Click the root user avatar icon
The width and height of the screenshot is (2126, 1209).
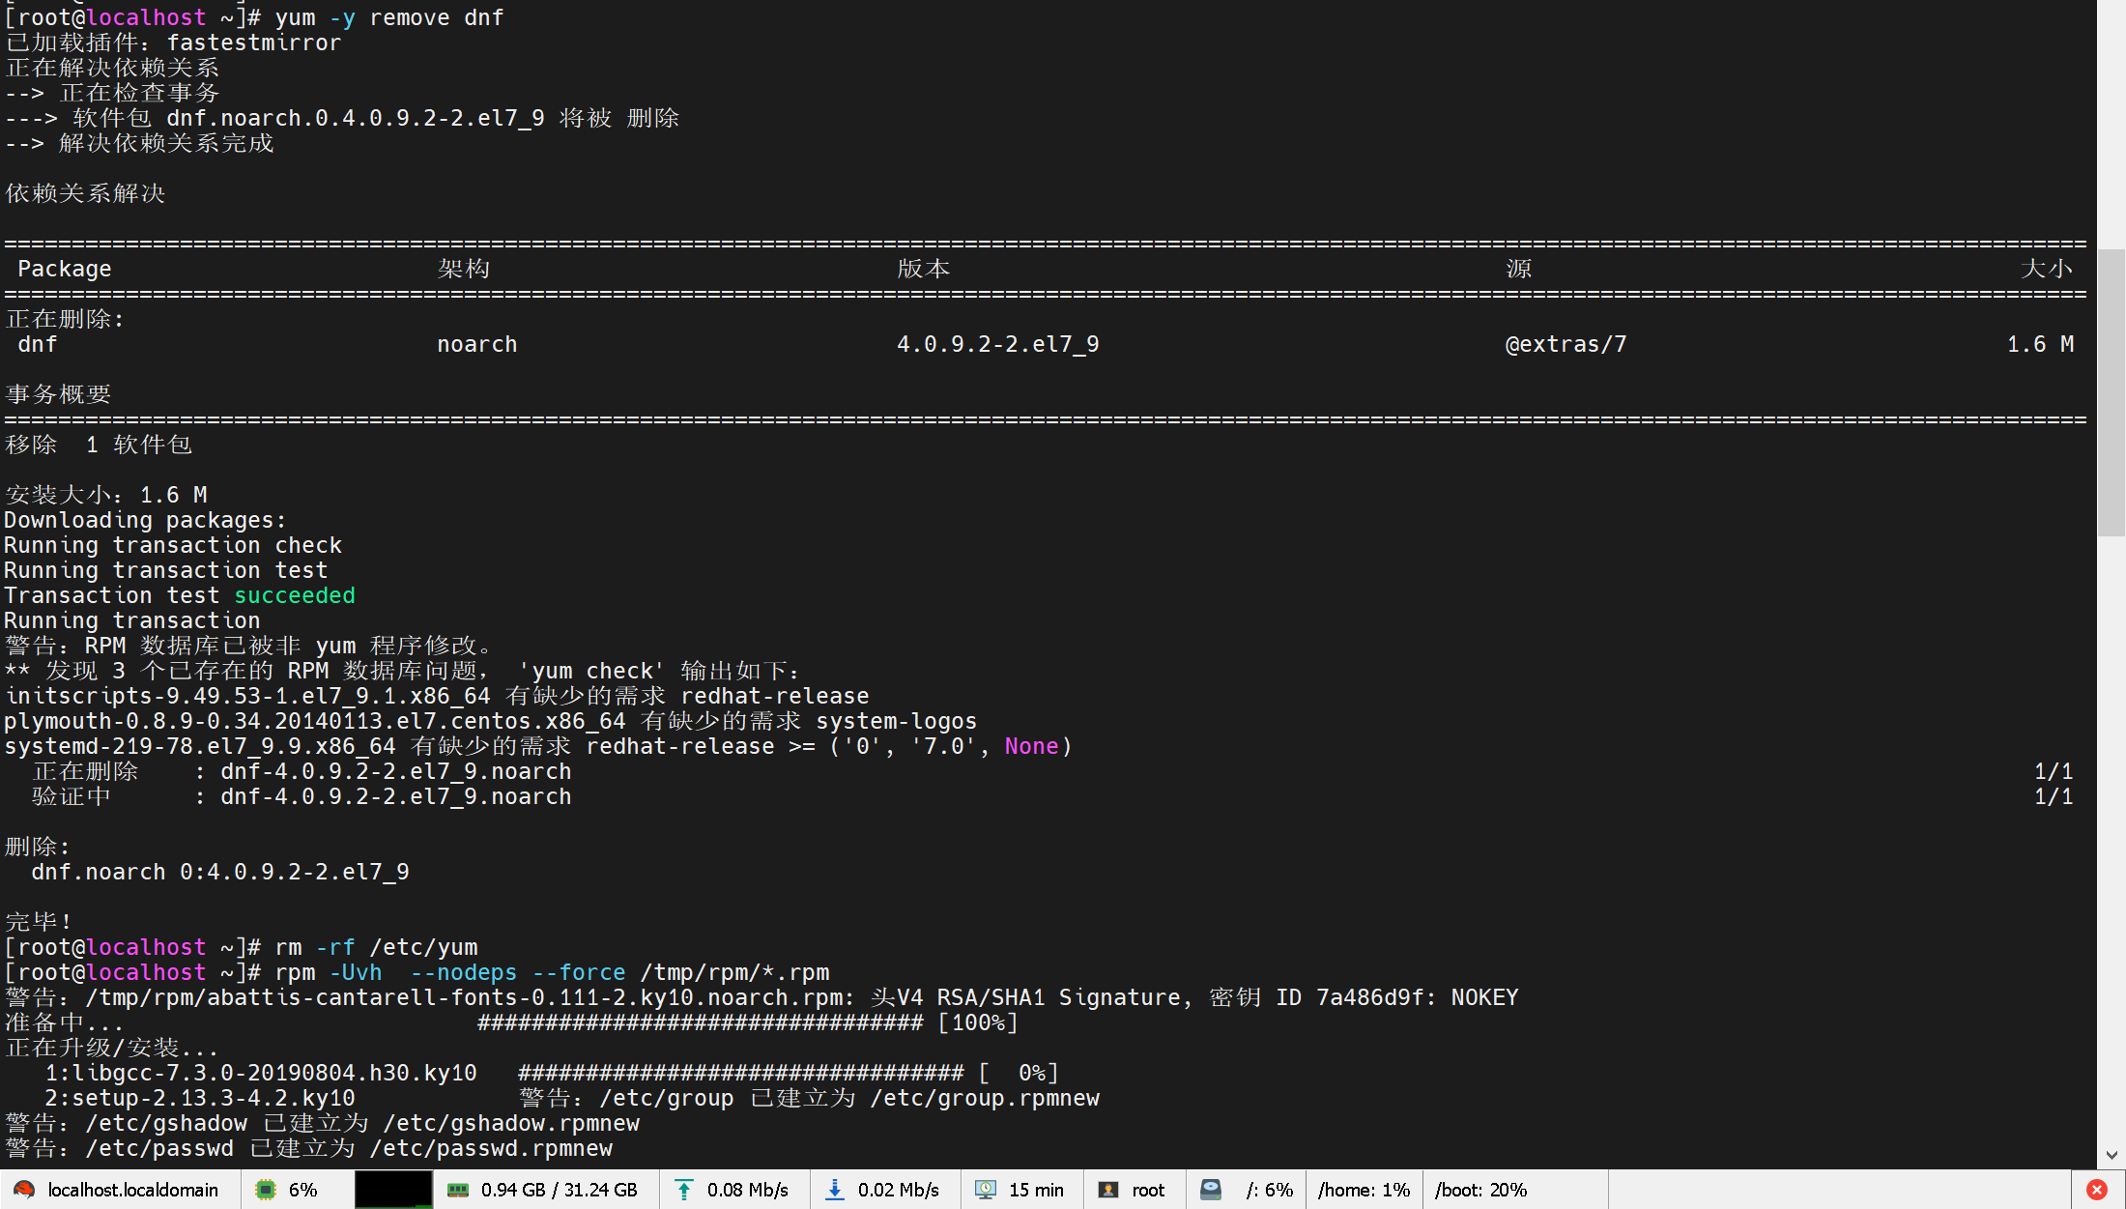point(1108,1190)
